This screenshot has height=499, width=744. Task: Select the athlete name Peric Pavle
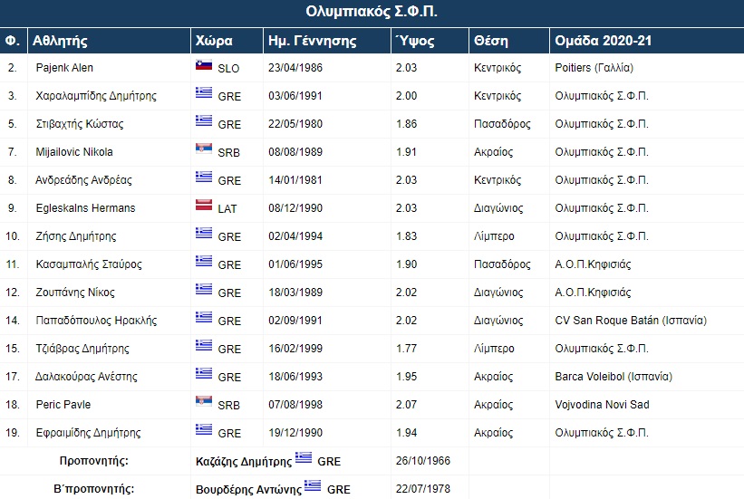tap(63, 404)
